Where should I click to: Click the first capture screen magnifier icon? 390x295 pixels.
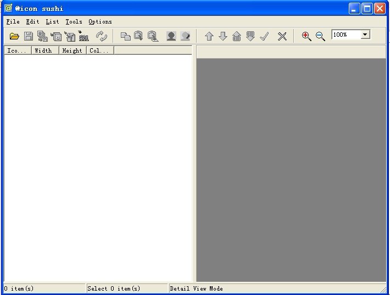point(138,36)
